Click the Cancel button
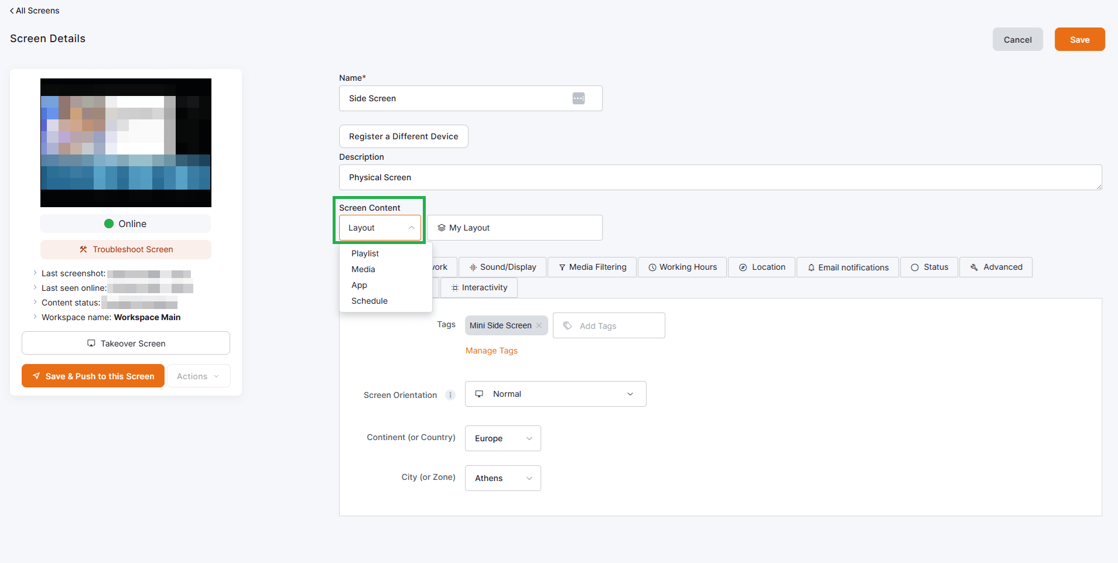This screenshot has width=1118, height=563. pos(1018,39)
